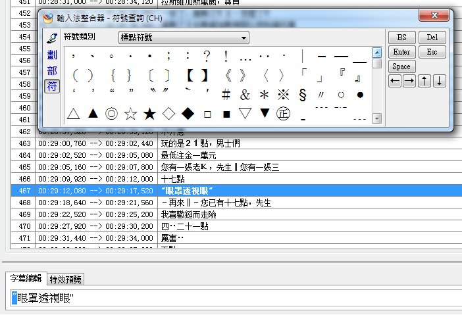Select subtitle row 466 十七點

pyautogui.click(x=236, y=179)
